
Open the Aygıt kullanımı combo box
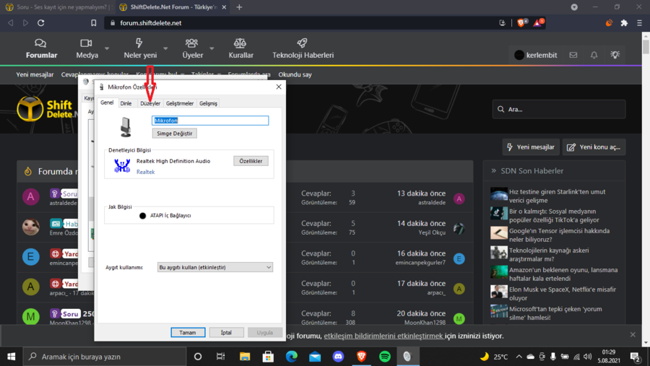point(215,267)
